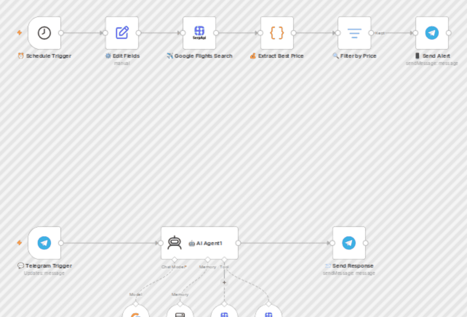The width and height of the screenshot is (467, 317).
Task: Click the Memory diamond connector on AI Agent1
Action: (208, 259)
